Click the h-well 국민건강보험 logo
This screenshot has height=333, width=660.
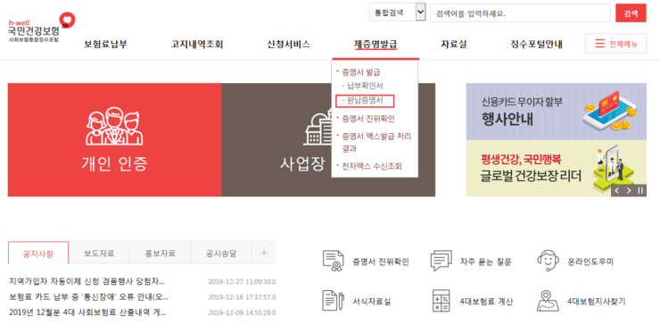[41, 28]
